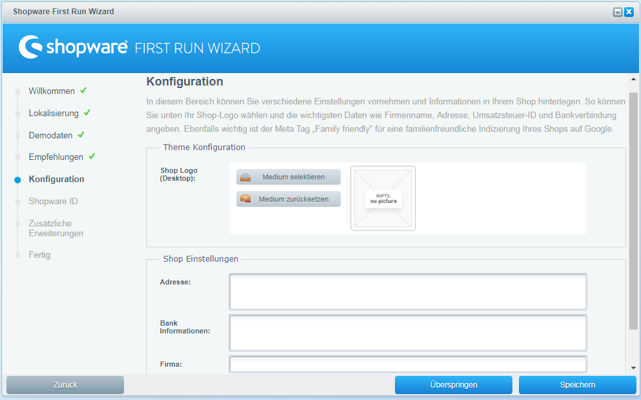Click the Medium zurücksetzen tray icon
The image size is (641, 400).
(x=245, y=199)
